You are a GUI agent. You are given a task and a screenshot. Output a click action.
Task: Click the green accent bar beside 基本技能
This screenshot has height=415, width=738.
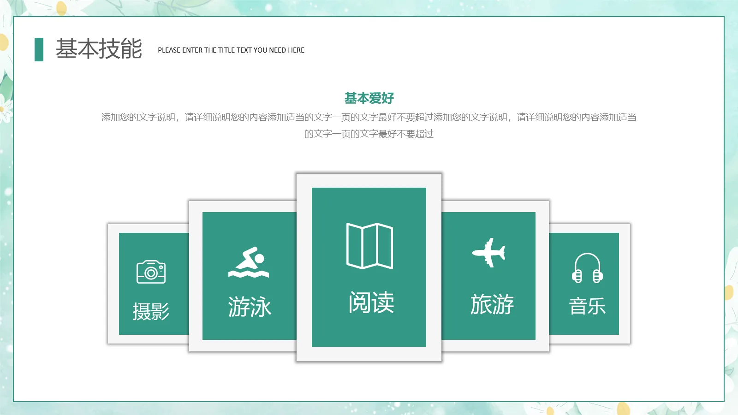[x=39, y=49]
